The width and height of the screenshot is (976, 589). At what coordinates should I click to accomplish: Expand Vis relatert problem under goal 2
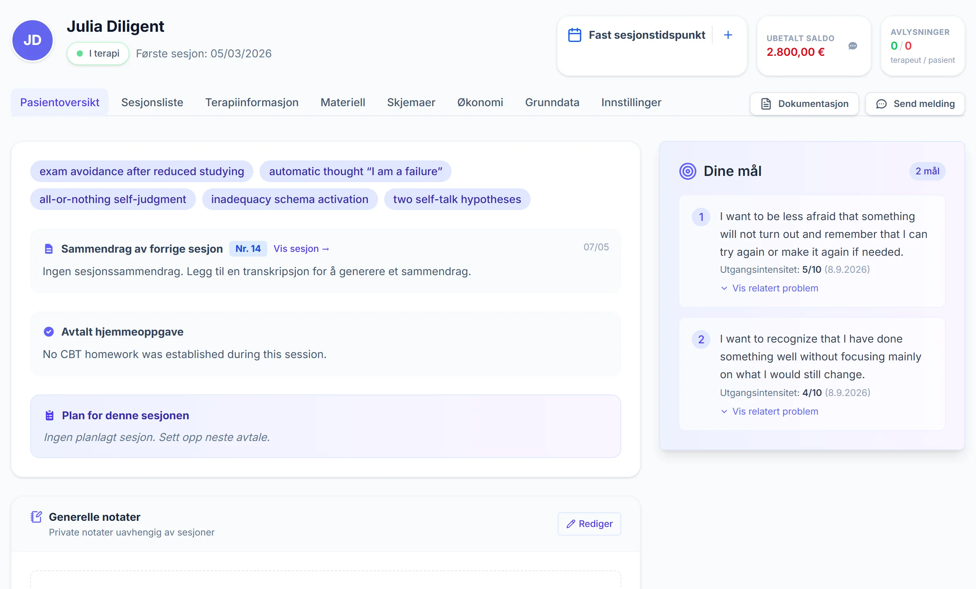(769, 412)
